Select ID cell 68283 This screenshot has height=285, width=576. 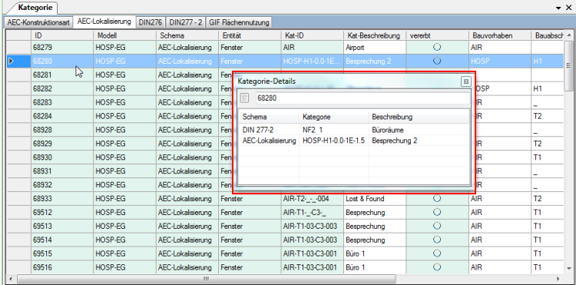tap(62, 102)
